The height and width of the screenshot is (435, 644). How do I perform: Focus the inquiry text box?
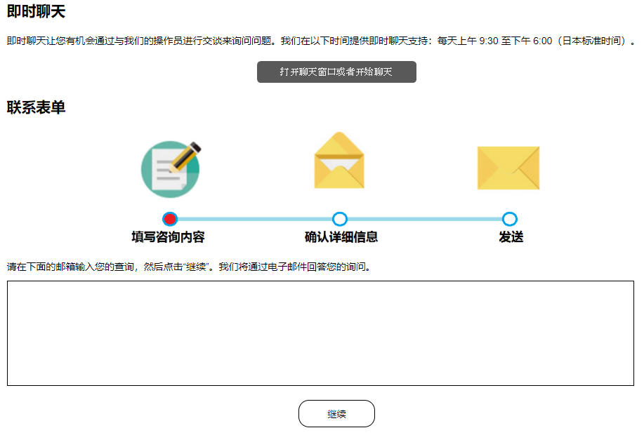click(x=320, y=333)
